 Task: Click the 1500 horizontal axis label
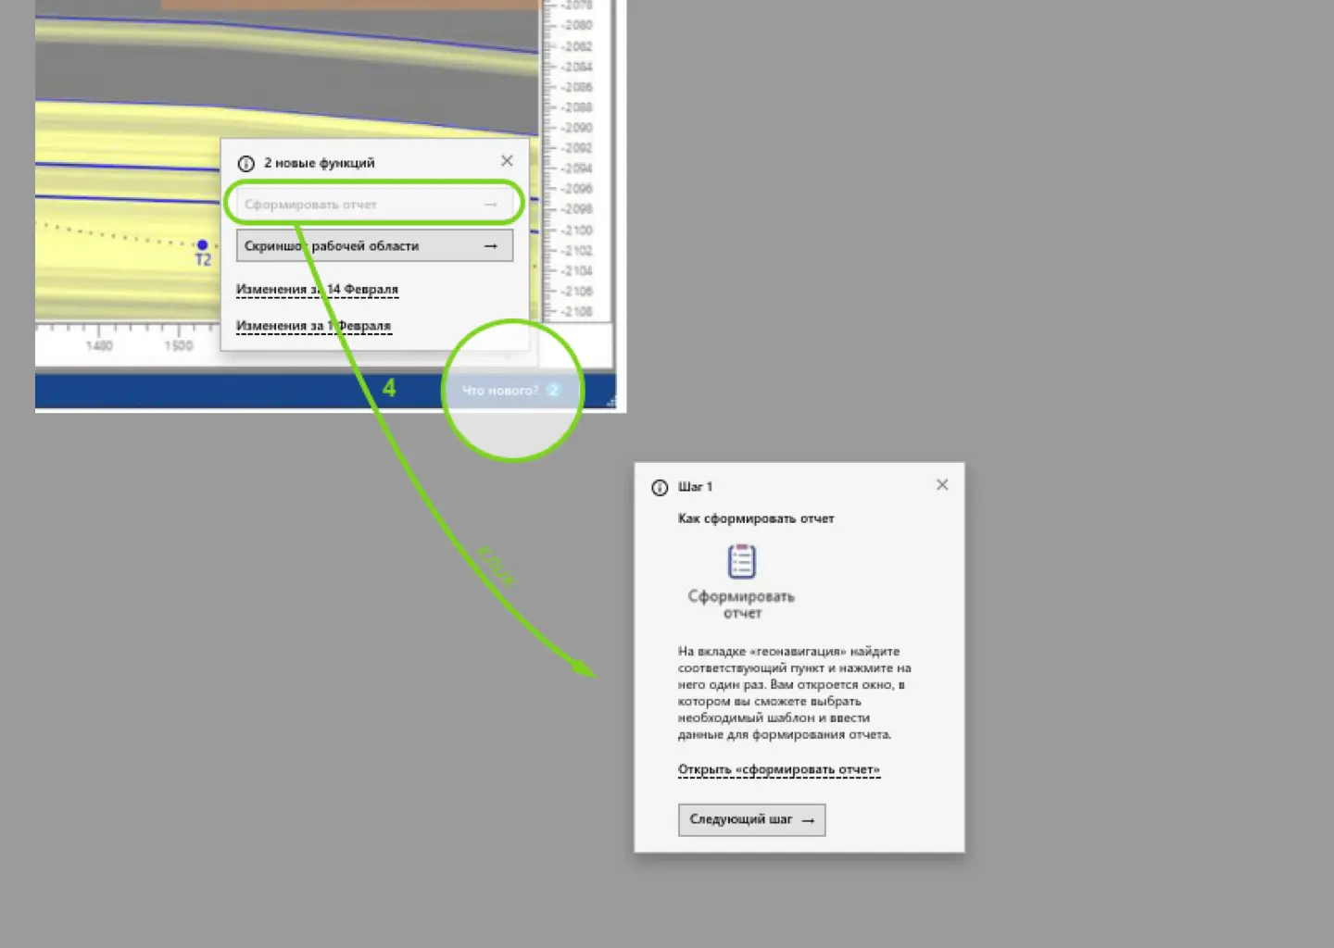[179, 346]
